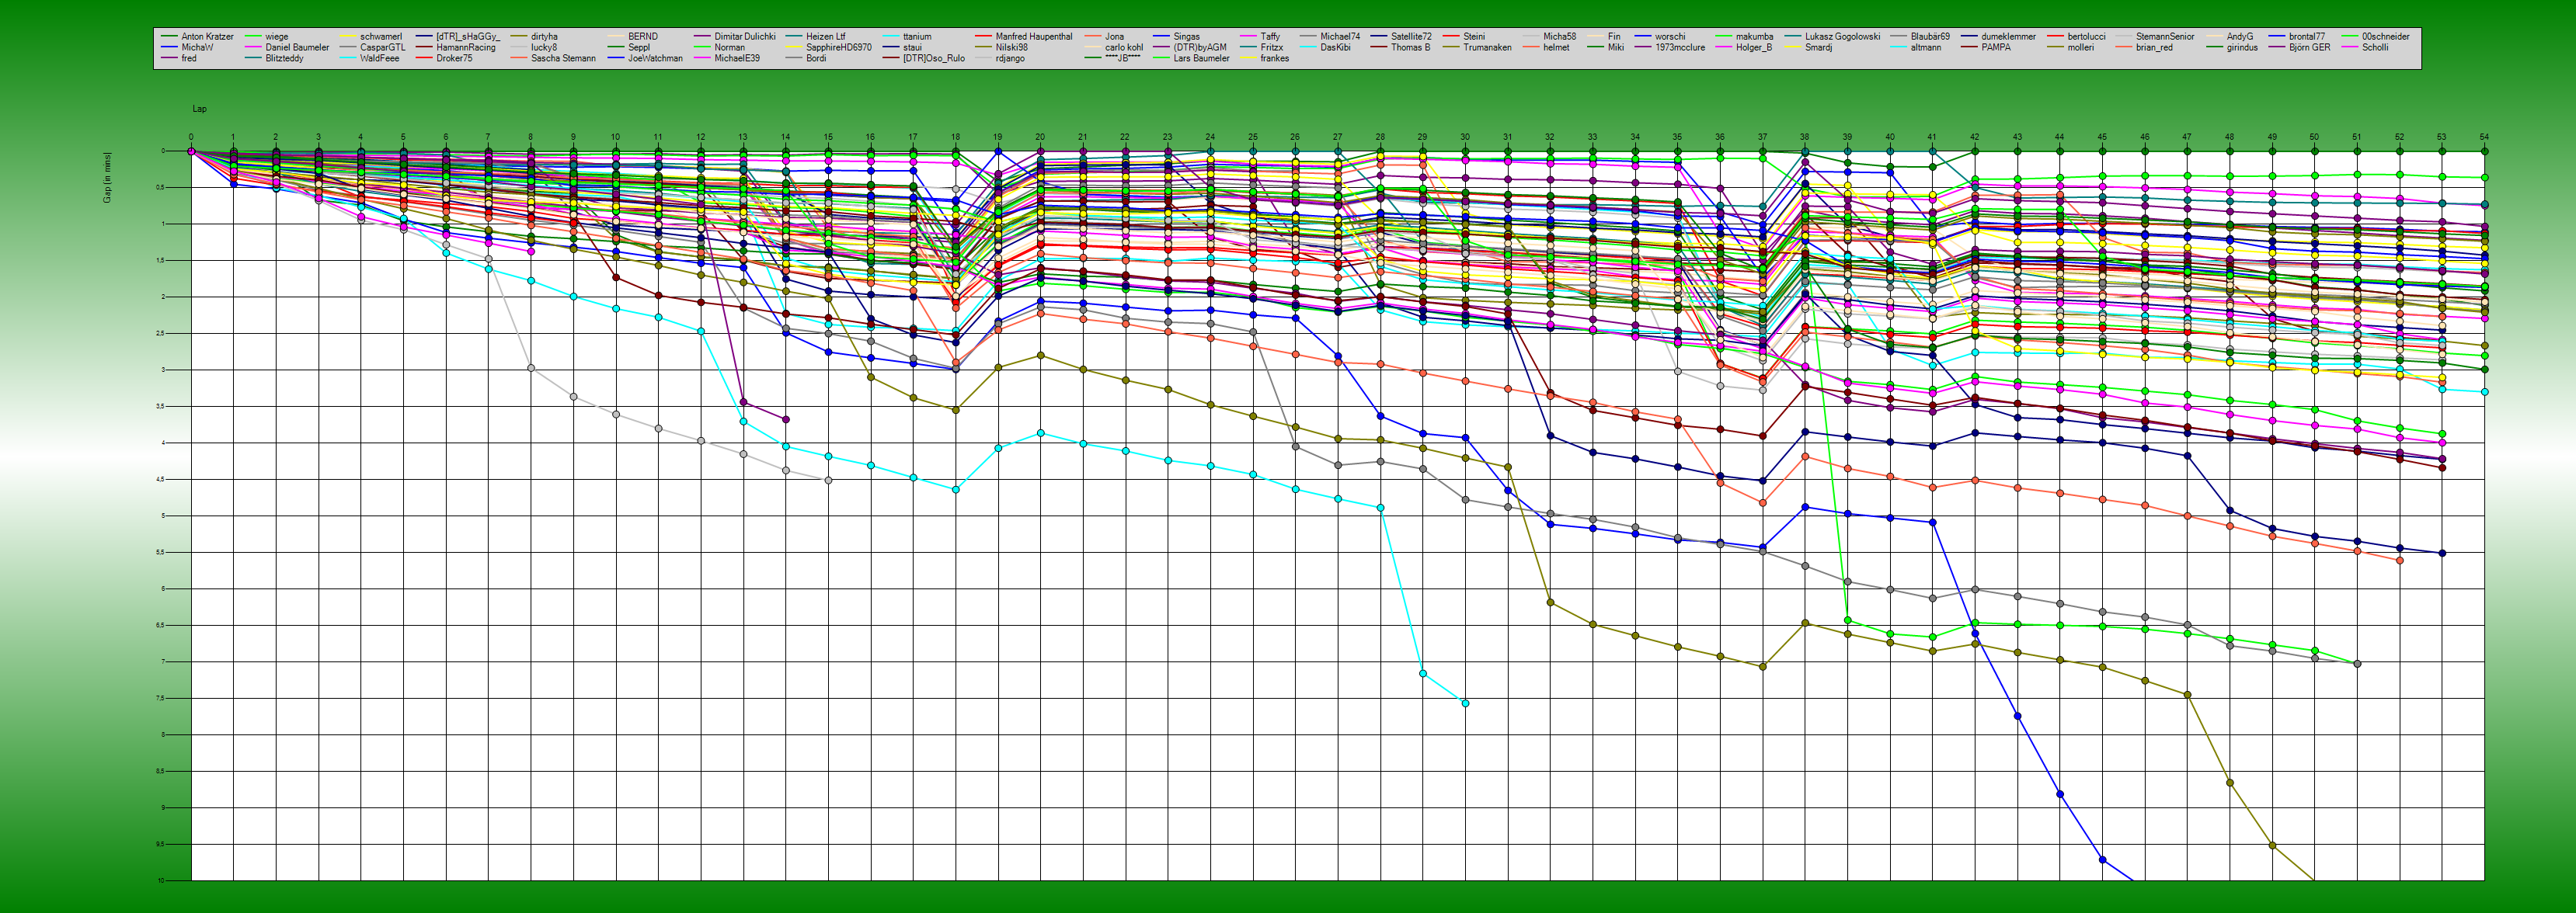Click (DTR)byAGM in the legend
Screen dimensions: 2576x913
pyautogui.click(x=1200, y=48)
